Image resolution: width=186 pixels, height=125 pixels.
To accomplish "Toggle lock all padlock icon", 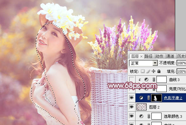I will point(159,71).
